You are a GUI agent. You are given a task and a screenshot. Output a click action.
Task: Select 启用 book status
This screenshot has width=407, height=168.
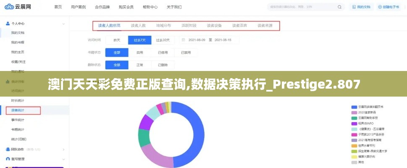tap(139, 52)
